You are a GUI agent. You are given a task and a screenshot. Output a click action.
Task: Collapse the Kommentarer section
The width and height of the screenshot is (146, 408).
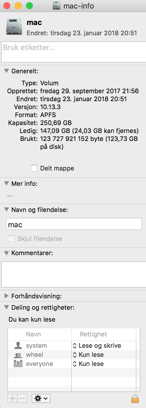point(7,253)
